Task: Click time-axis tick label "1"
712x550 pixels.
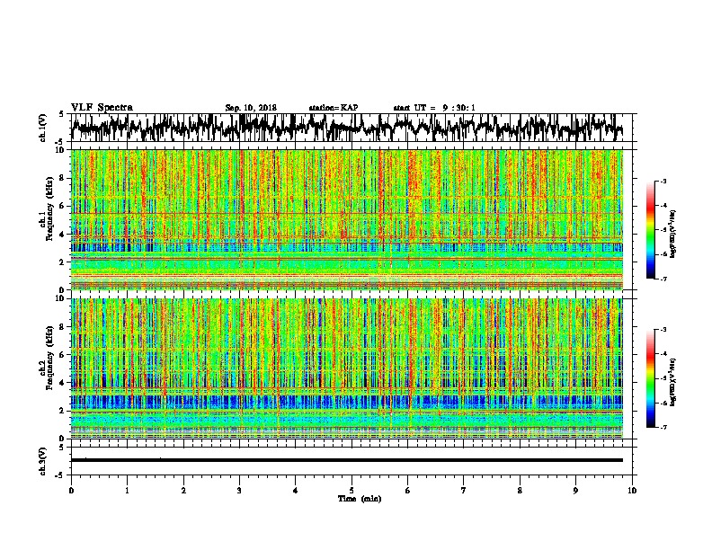Action: click(x=127, y=491)
